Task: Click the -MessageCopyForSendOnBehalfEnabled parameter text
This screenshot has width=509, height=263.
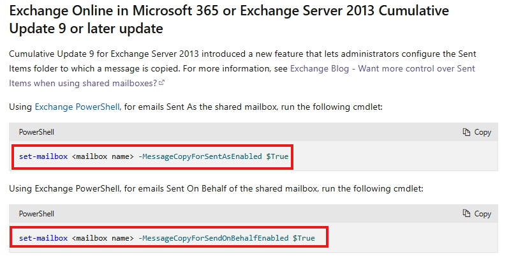Action: [x=213, y=238]
